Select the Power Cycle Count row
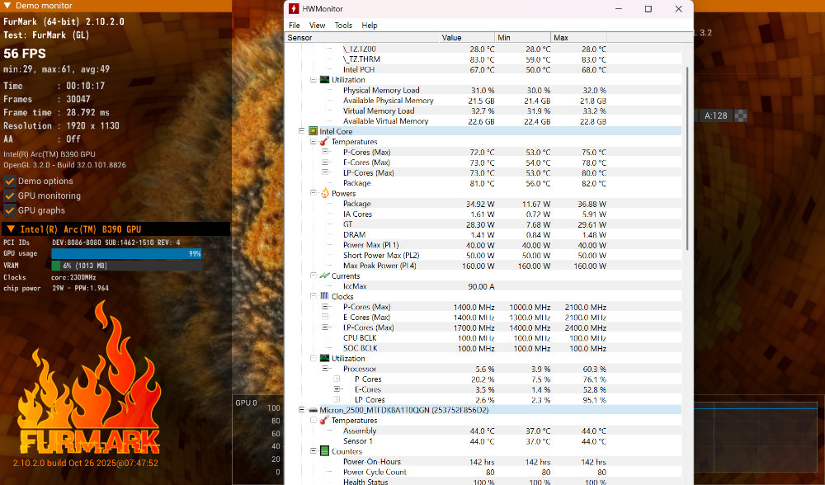This screenshot has height=485, width=825. (x=483, y=472)
